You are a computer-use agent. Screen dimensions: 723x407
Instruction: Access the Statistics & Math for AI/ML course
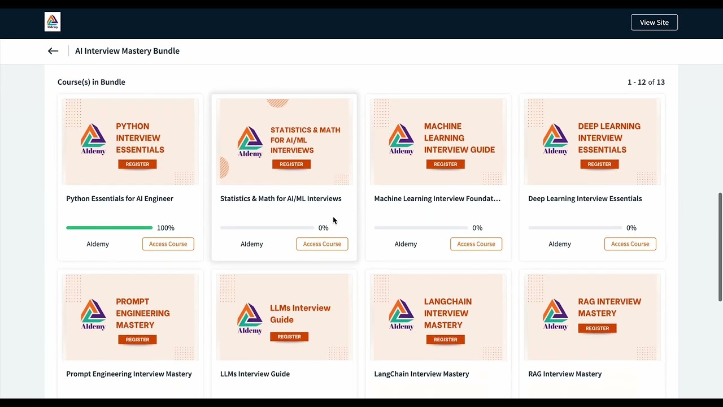tap(322, 244)
